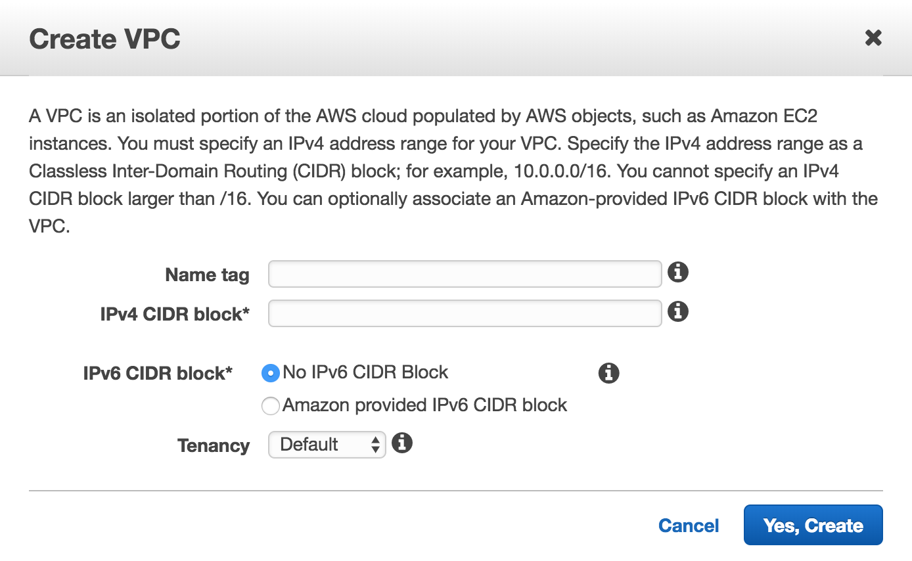Click the up-down arrows on Tenancy selector
Screen dimensions: 912x561
375,445
